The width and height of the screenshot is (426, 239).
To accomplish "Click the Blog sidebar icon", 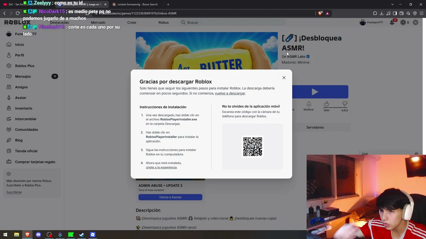I will click(x=9, y=140).
